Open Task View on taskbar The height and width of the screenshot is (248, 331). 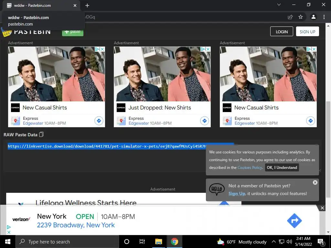142,242
